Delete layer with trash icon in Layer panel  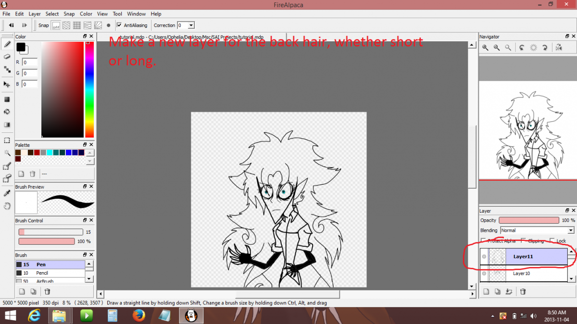(x=523, y=291)
